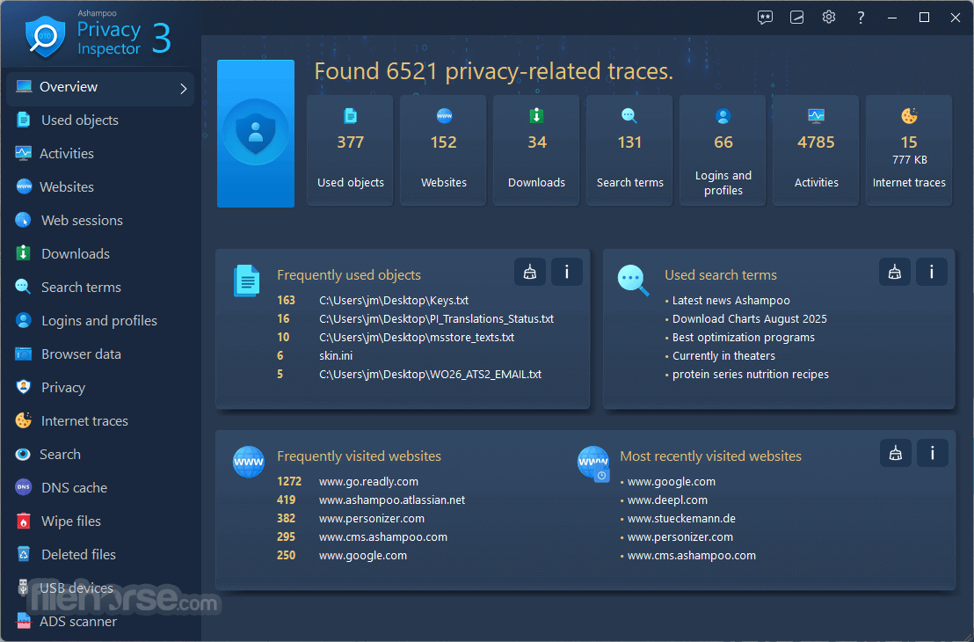Click search term protein series nutrition recipes
This screenshot has height=642, width=974.
[x=751, y=374]
